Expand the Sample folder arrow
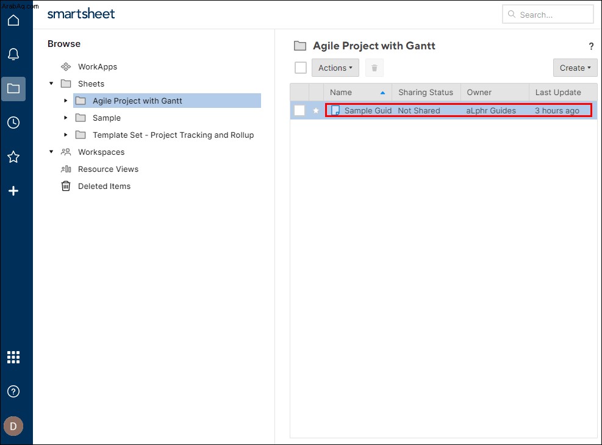The image size is (602, 445). (66, 118)
